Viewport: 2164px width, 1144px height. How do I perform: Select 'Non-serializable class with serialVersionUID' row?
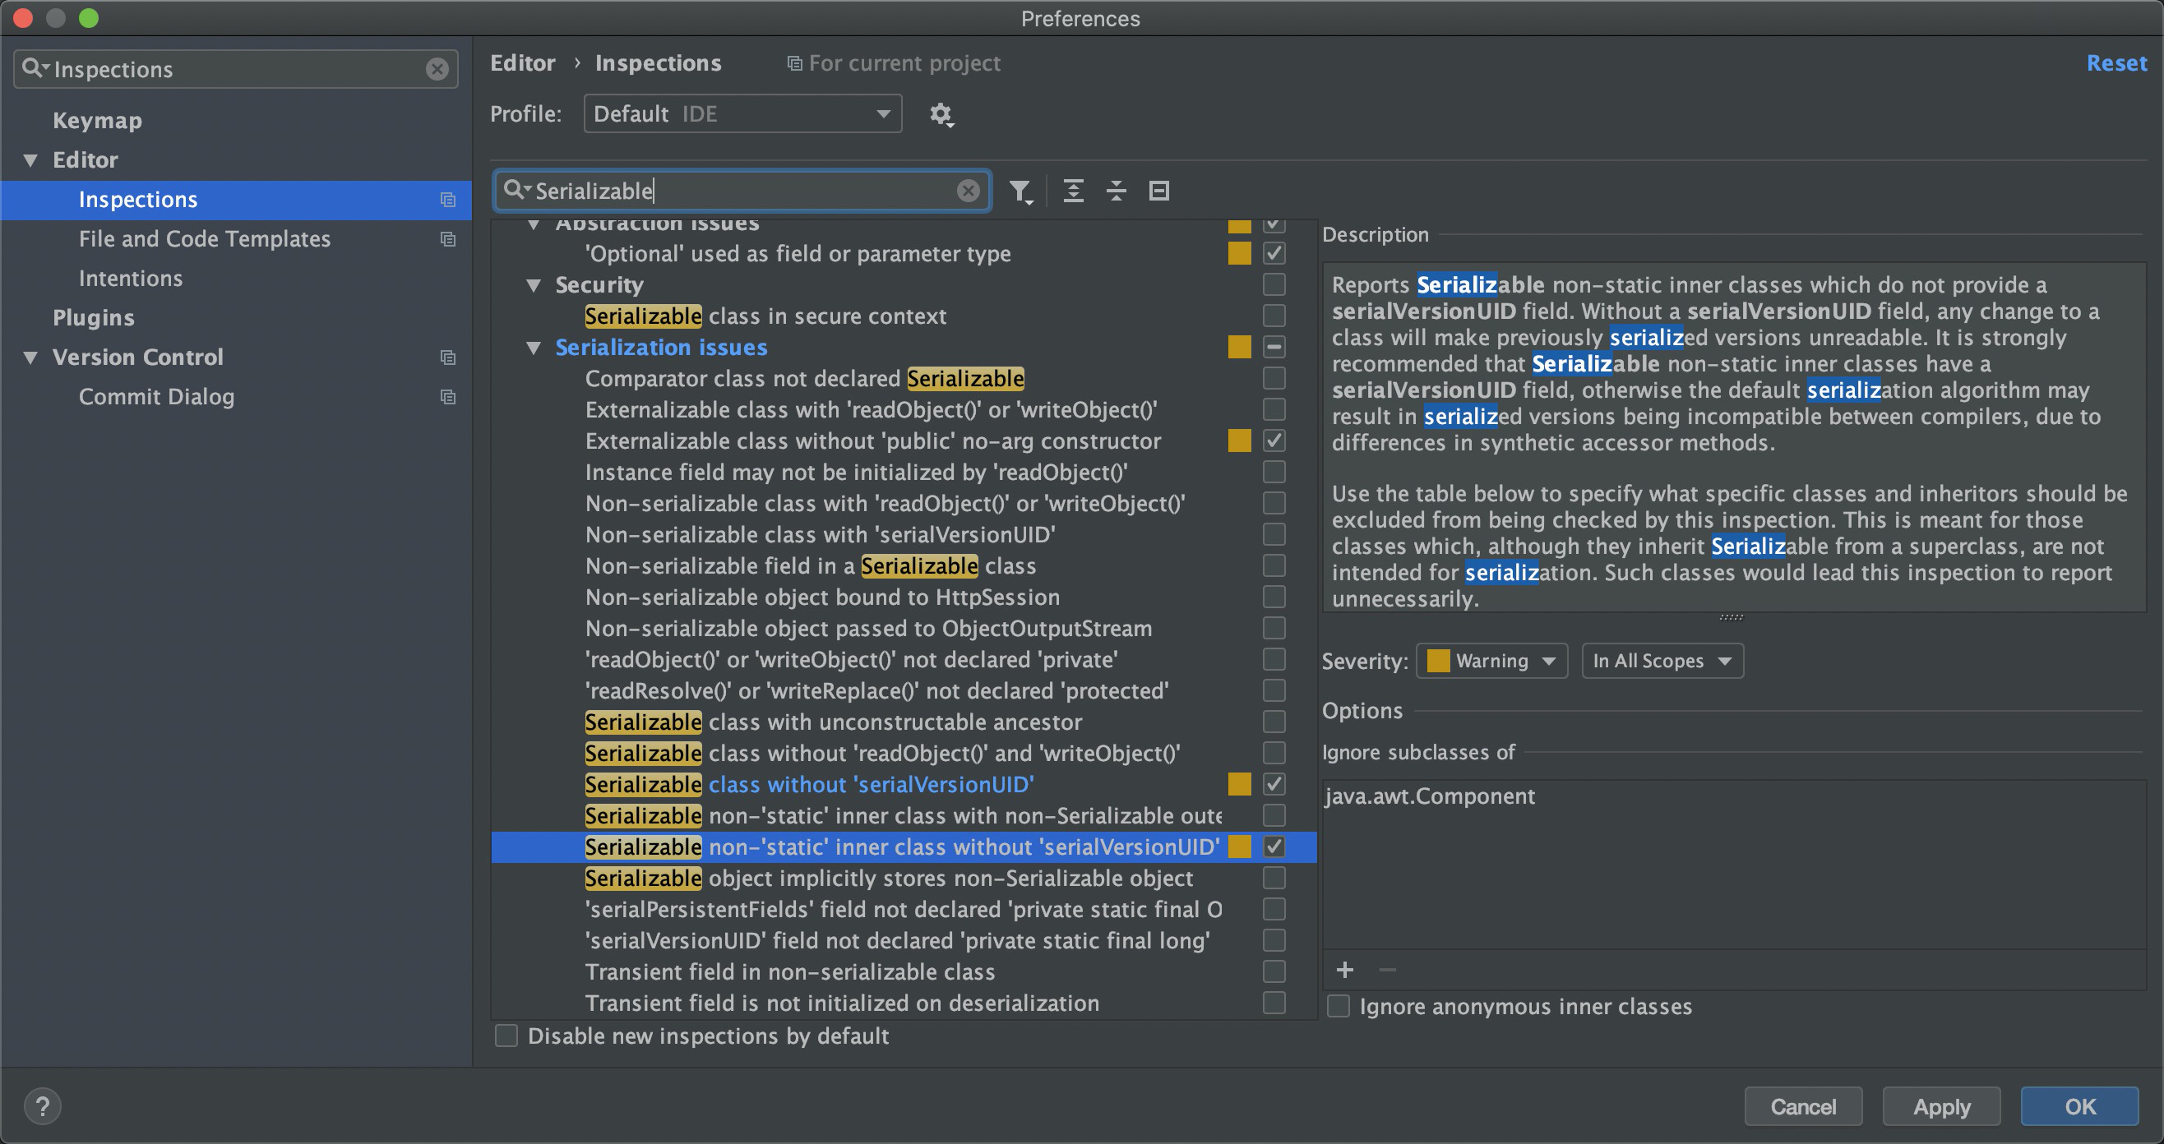[x=820, y=535]
